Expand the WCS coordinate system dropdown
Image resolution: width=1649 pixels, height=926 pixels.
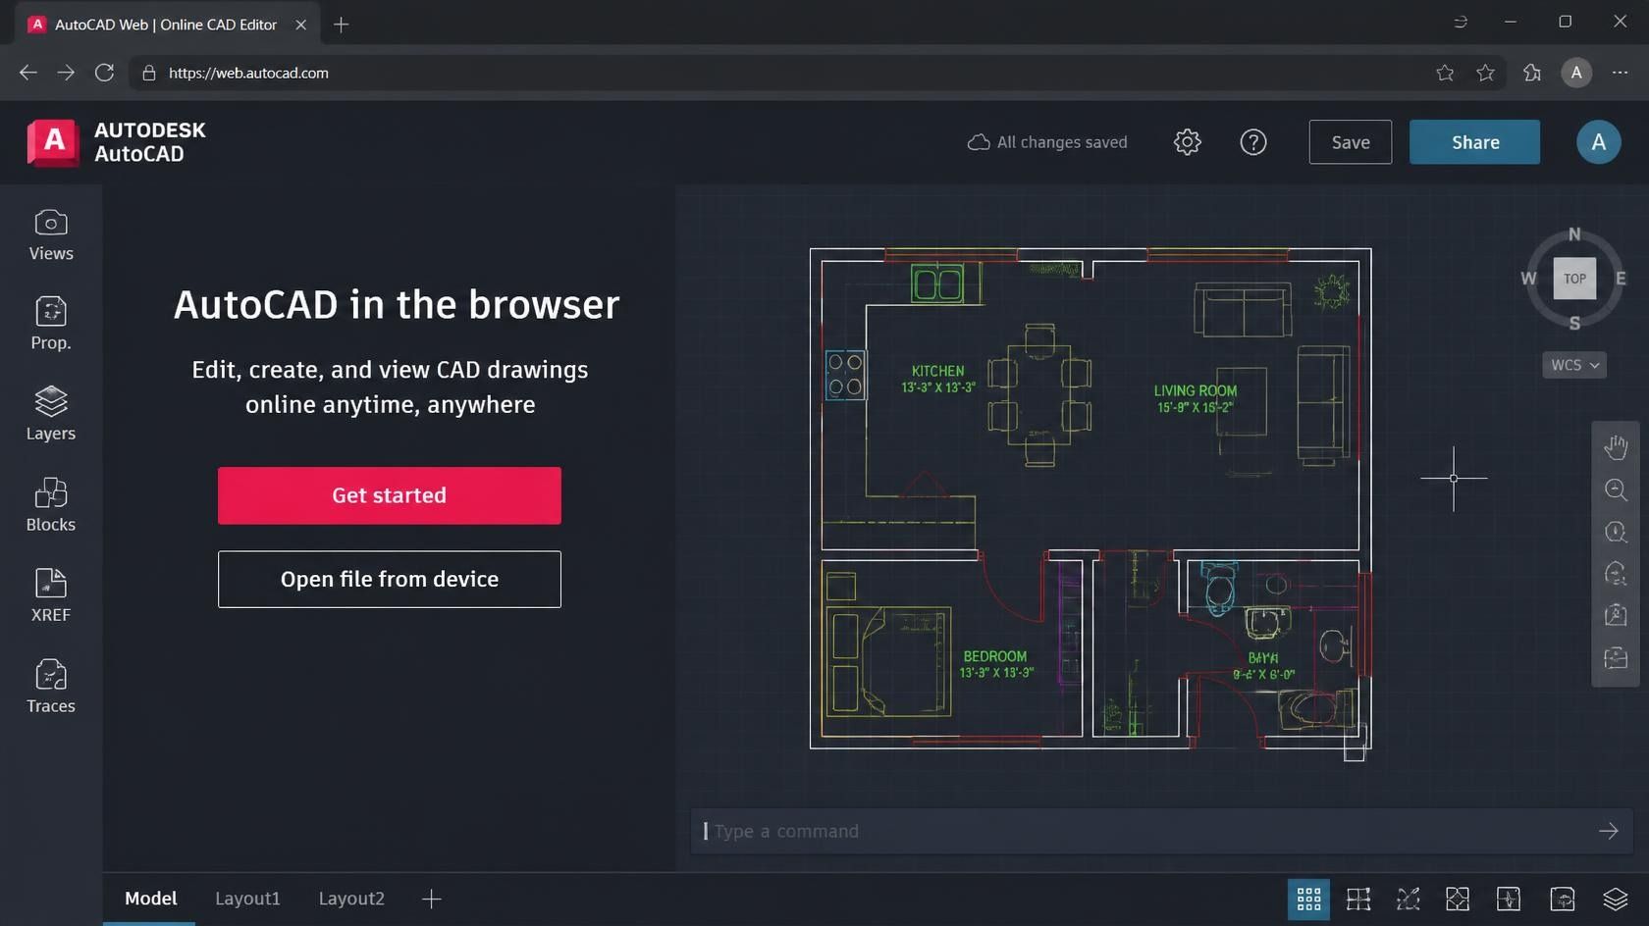pos(1574,365)
